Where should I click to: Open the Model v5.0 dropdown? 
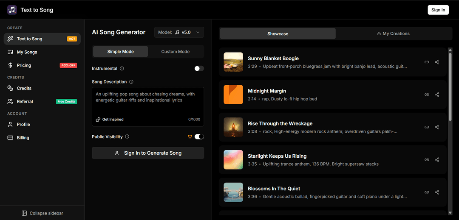[179, 32]
